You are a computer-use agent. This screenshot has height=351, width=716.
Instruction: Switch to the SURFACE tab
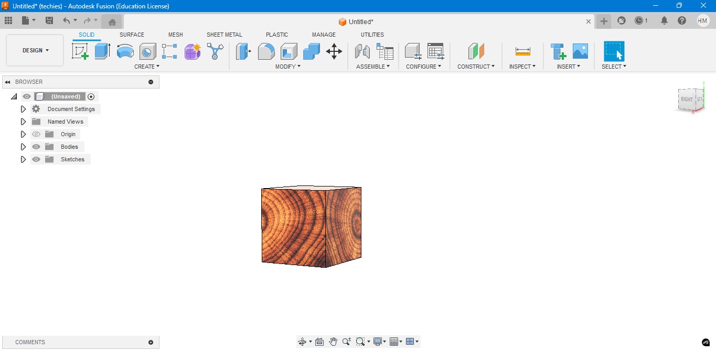(132, 35)
